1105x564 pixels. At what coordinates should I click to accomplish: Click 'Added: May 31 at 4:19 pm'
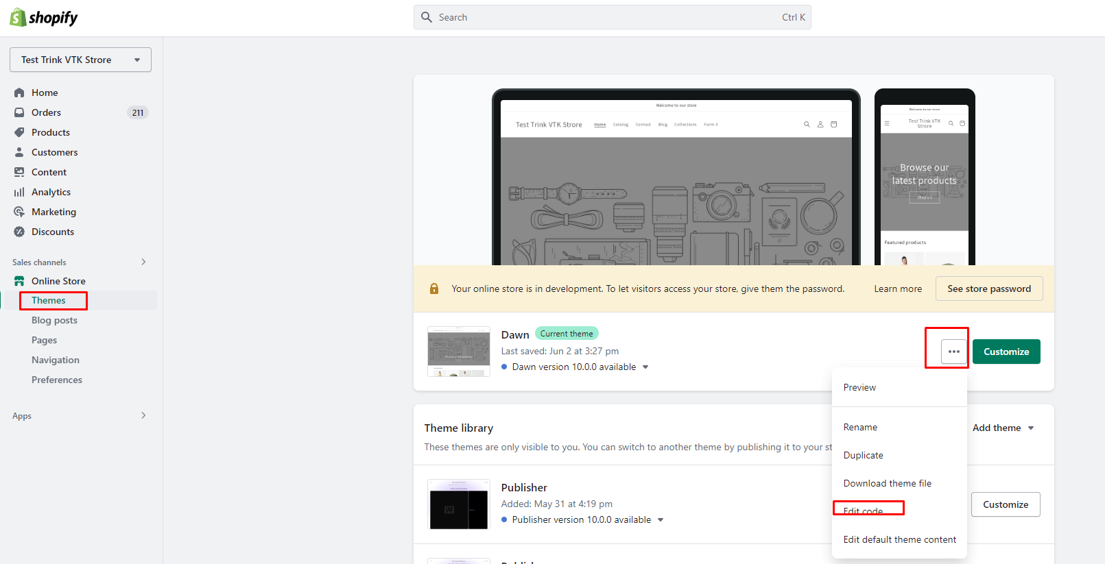[x=556, y=504]
